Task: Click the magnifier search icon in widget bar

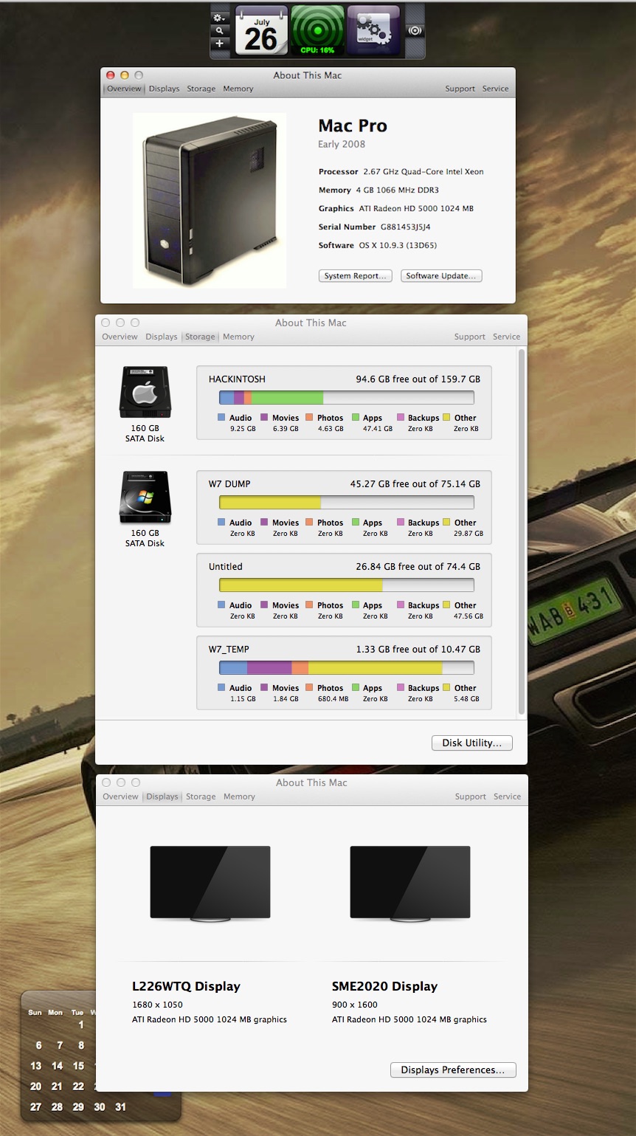Action: (x=220, y=30)
